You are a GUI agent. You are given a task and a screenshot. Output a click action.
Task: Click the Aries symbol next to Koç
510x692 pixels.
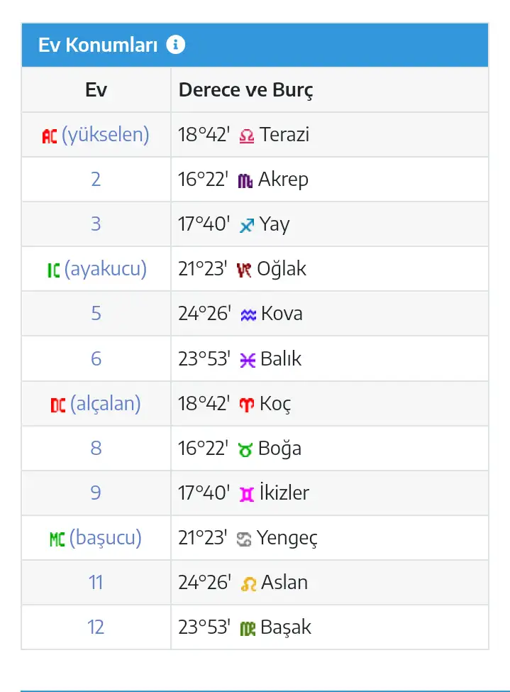tap(246, 405)
